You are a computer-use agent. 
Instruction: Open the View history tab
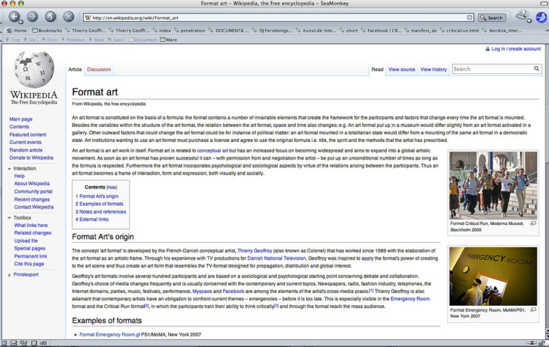(x=434, y=69)
